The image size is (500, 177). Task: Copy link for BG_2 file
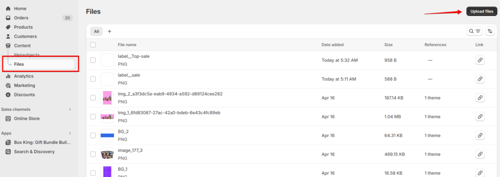tap(480, 135)
